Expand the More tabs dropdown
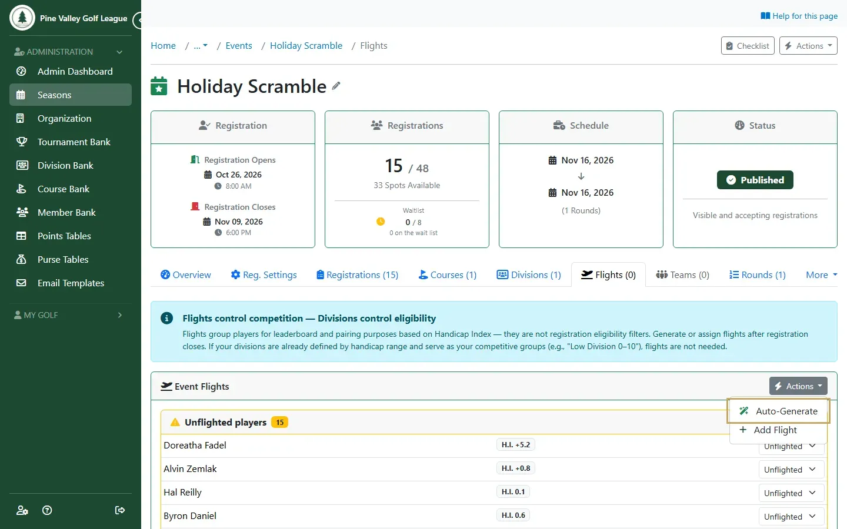Viewport: 847px width, 529px height. pos(821,274)
